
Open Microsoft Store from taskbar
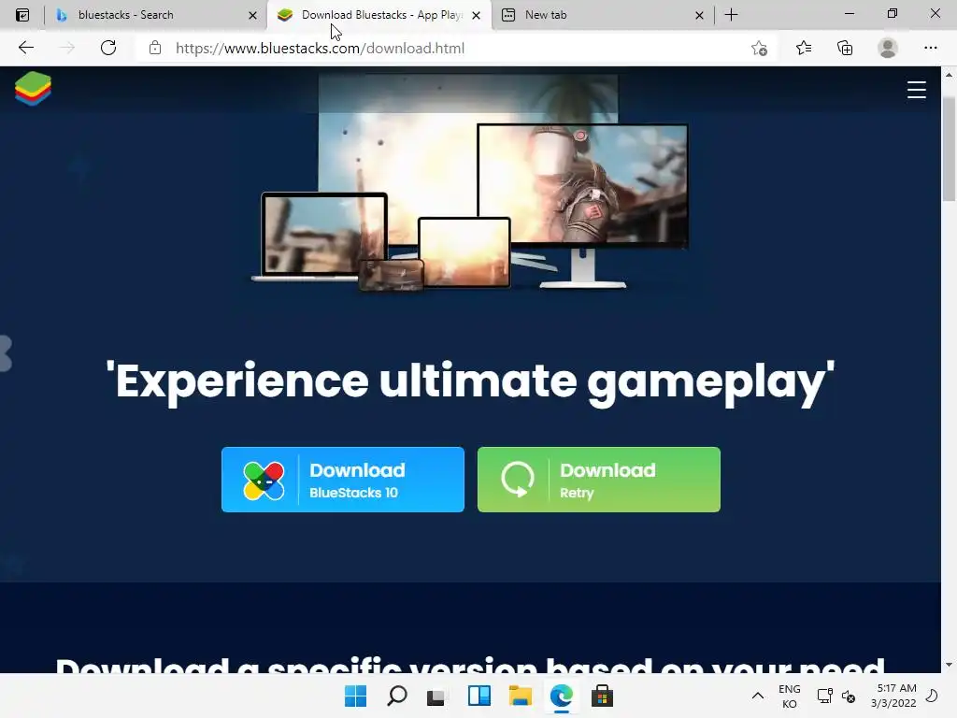(x=602, y=696)
